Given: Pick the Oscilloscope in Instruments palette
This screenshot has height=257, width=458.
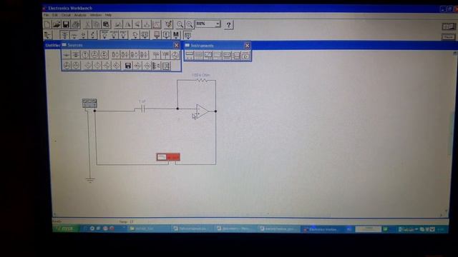Looking at the screenshot, I should click(x=208, y=55).
